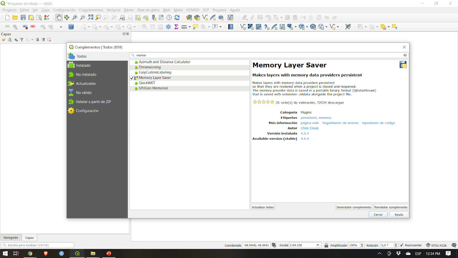The width and height of the screenshot is (458, 258).
Task: Open the text annotation dropdown arrow
Action: [x=220, y=27]
